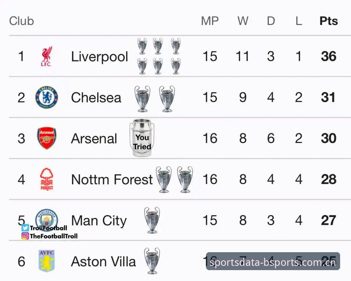Open the Aston Villa team name

(104, 261)
